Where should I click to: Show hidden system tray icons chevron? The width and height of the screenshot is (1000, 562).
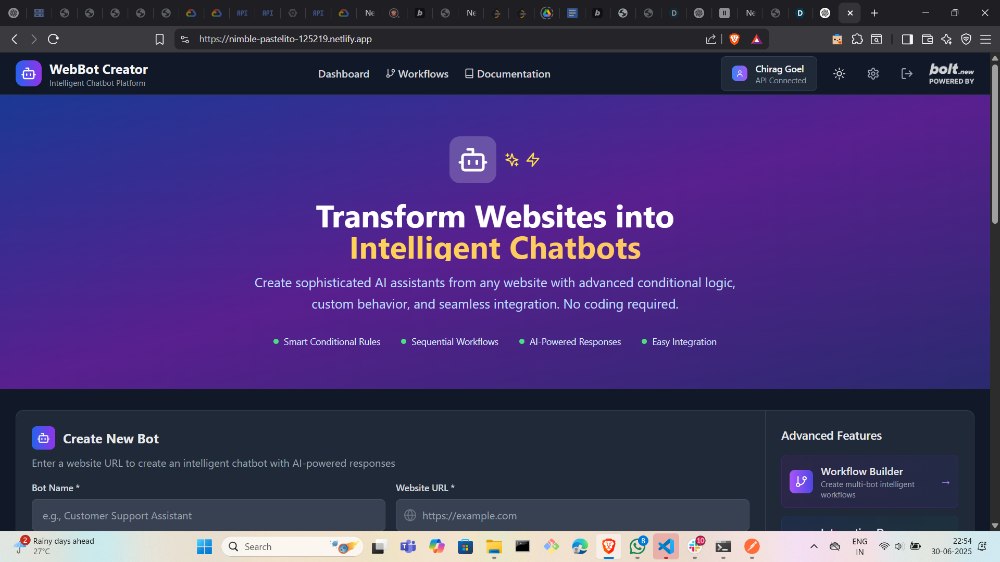click(814, 546)
